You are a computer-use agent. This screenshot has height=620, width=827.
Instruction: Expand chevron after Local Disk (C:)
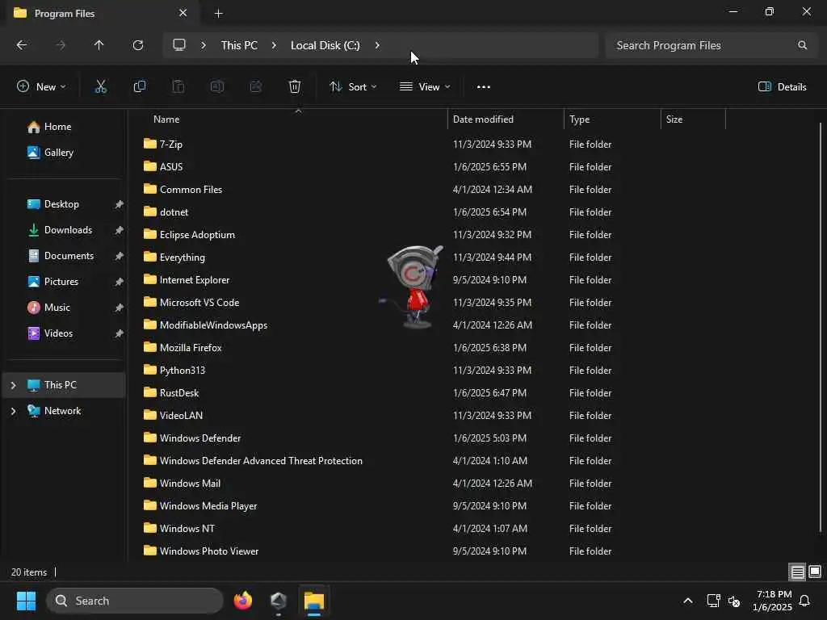coord(377,45)
